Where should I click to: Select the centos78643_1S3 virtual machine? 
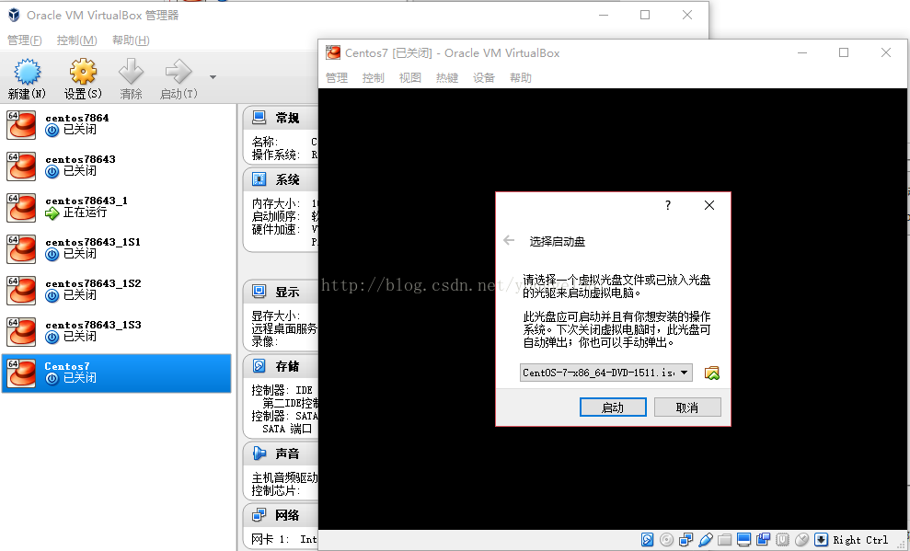[x=117, y=332]
